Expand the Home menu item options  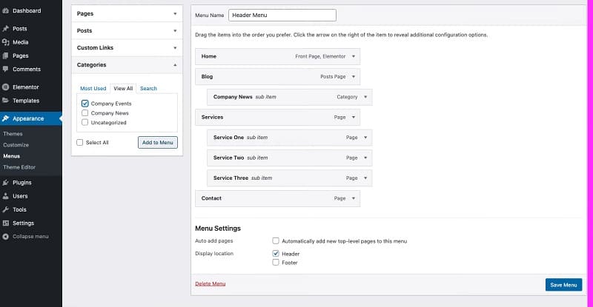coord(354,57)
